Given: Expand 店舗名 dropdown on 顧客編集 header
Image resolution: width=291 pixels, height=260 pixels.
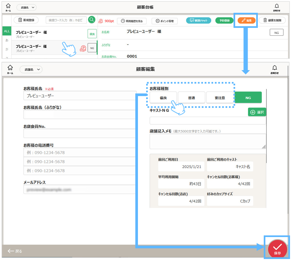Looking at the screenshot, I should (31, 70).
